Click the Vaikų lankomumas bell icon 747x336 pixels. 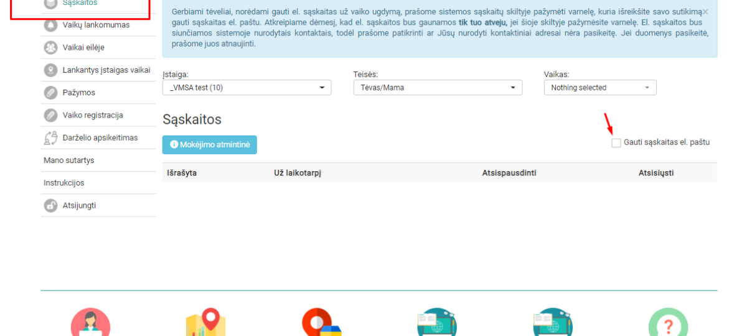click(51, 26)
